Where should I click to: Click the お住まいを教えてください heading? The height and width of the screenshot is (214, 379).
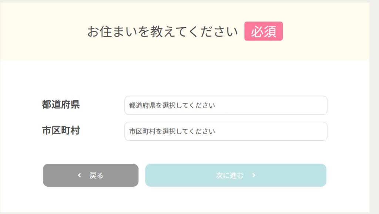click(x=162, y=32)
